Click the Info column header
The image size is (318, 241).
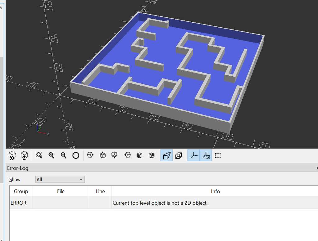click(215, 191)
